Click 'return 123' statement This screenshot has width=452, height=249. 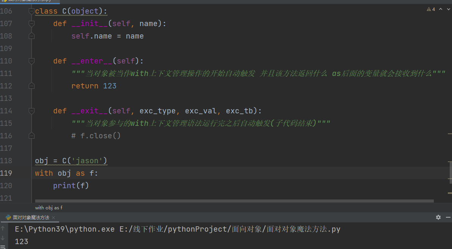(x=94, y=86)
